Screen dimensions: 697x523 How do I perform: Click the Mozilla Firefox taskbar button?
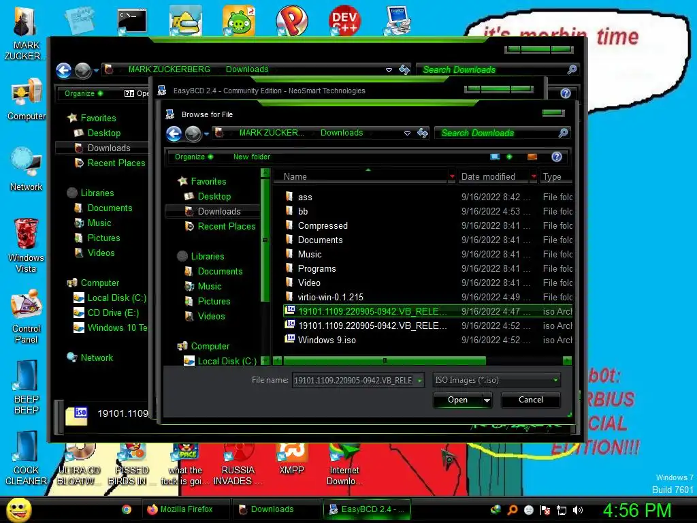(186, 509)
